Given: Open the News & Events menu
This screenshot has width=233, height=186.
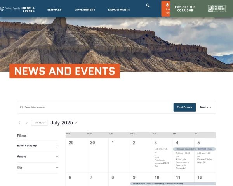Looking at the screenshot, I should point(29,10).
